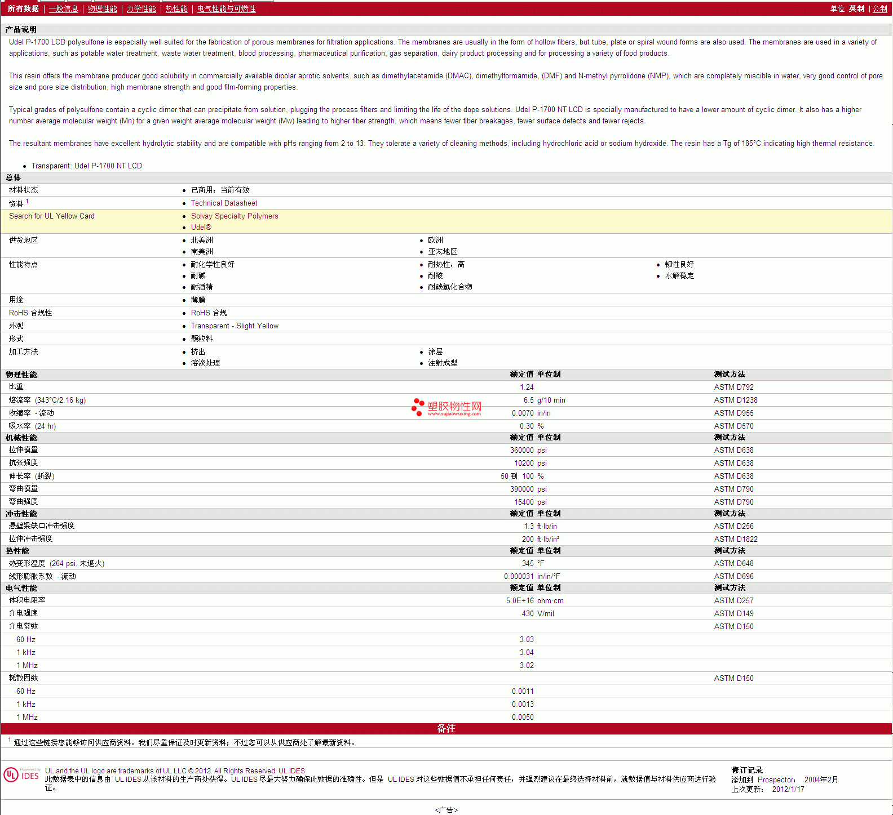The height and width of the screenshot is (815, 893).
Task: Open the 所有数据 tab
Action: point(23,8)
